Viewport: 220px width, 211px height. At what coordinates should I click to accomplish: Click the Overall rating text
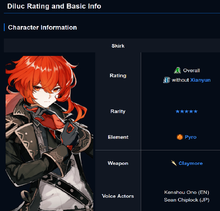191,70
